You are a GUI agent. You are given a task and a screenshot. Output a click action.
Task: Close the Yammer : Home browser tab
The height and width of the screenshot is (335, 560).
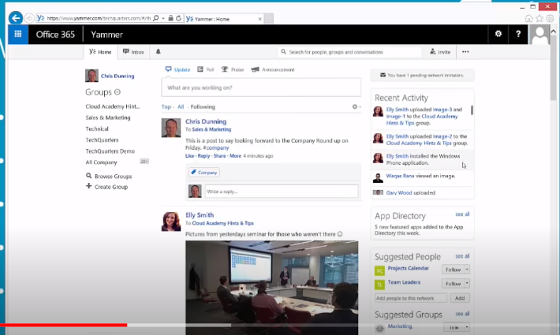[260, 19]
